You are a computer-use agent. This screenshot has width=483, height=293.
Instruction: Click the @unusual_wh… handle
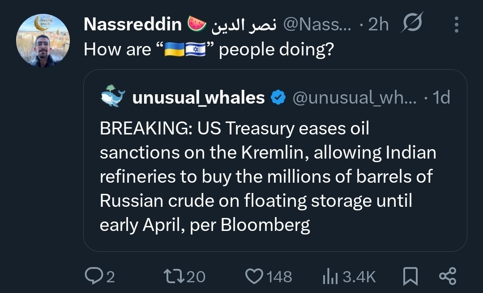[354, 97]
